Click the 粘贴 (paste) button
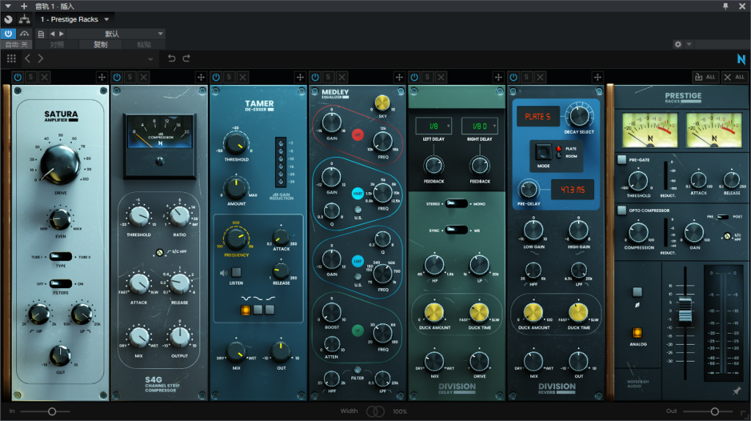This screenshot has width=751, height=421. (144, 45)
